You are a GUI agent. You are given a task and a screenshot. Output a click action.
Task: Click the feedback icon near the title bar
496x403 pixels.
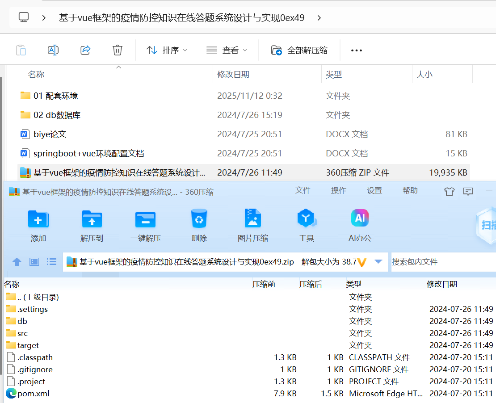468,191
